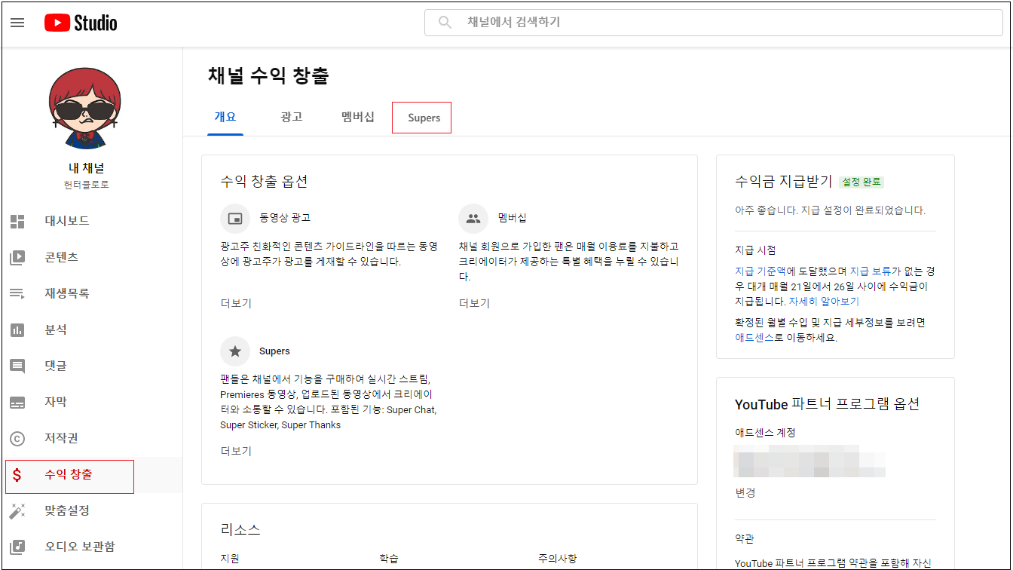1013x570 pixels.
Task: Click the 채널 수익 창출 page title
Action: point(268,75)
